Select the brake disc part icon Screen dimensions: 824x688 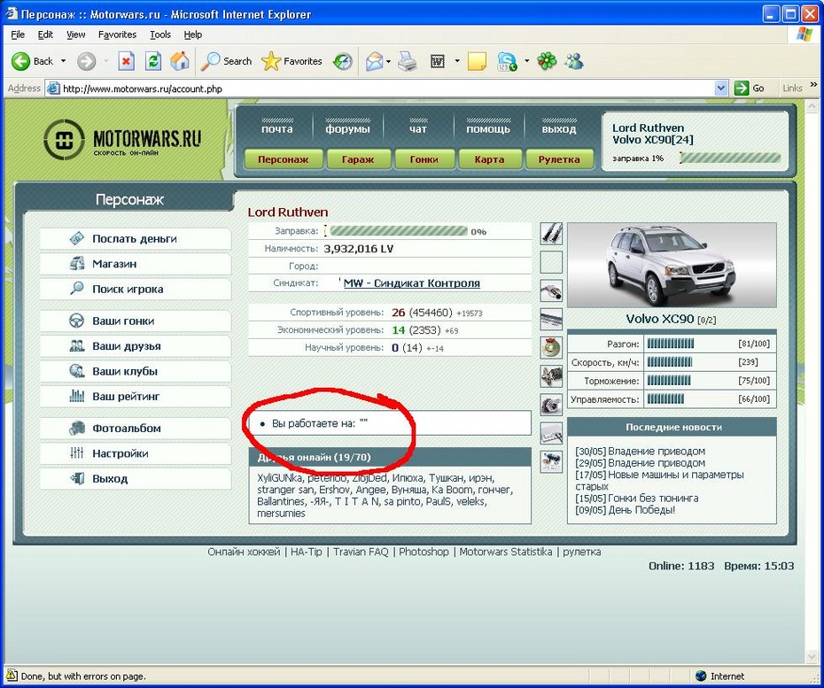pyautogui.click(x=551, y=348)
